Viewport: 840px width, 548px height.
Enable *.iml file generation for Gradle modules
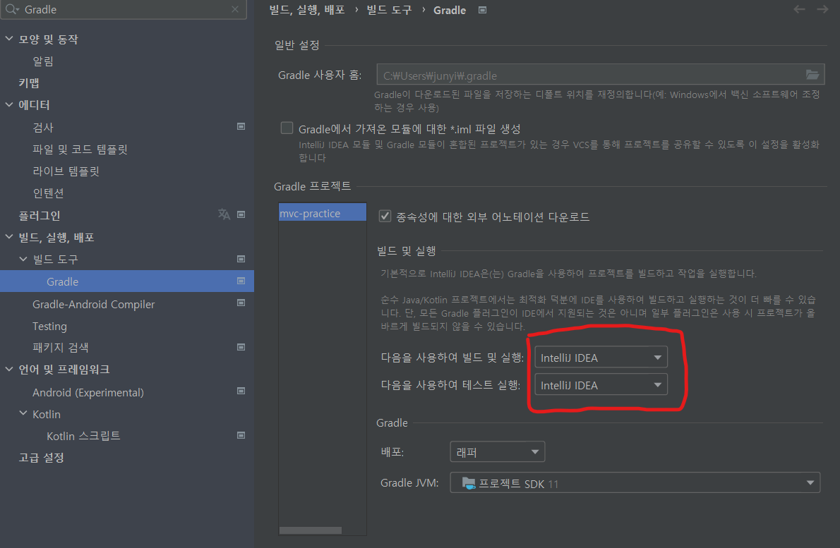tap(287, 128)
